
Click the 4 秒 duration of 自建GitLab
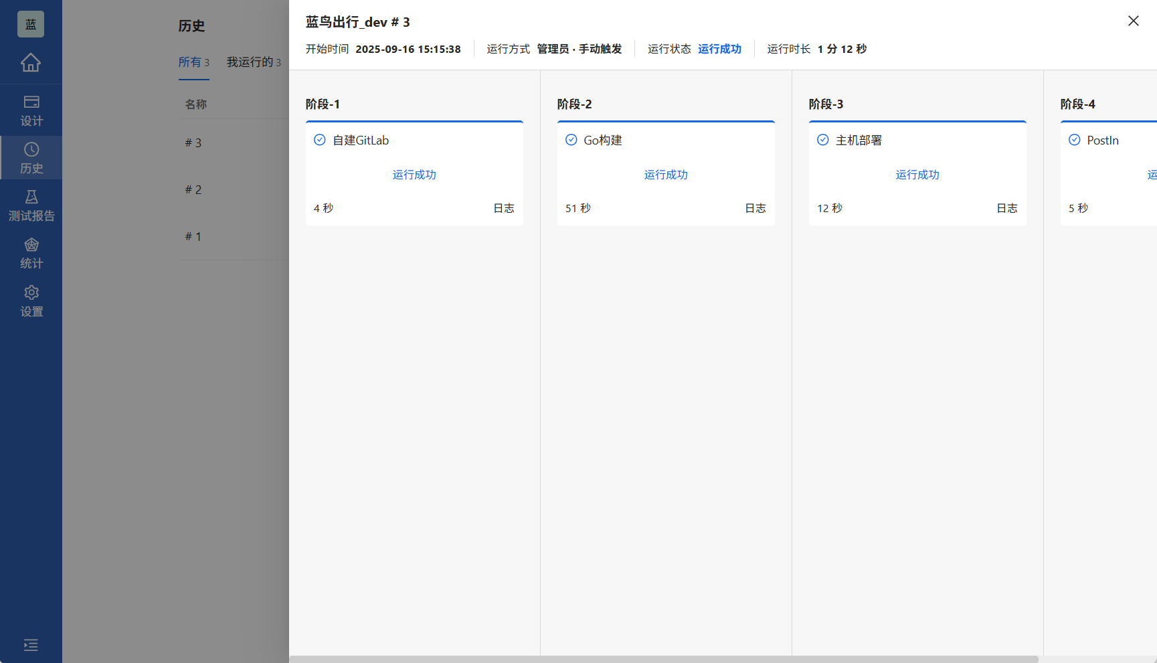pyautogui.click(x=323, y=208)
